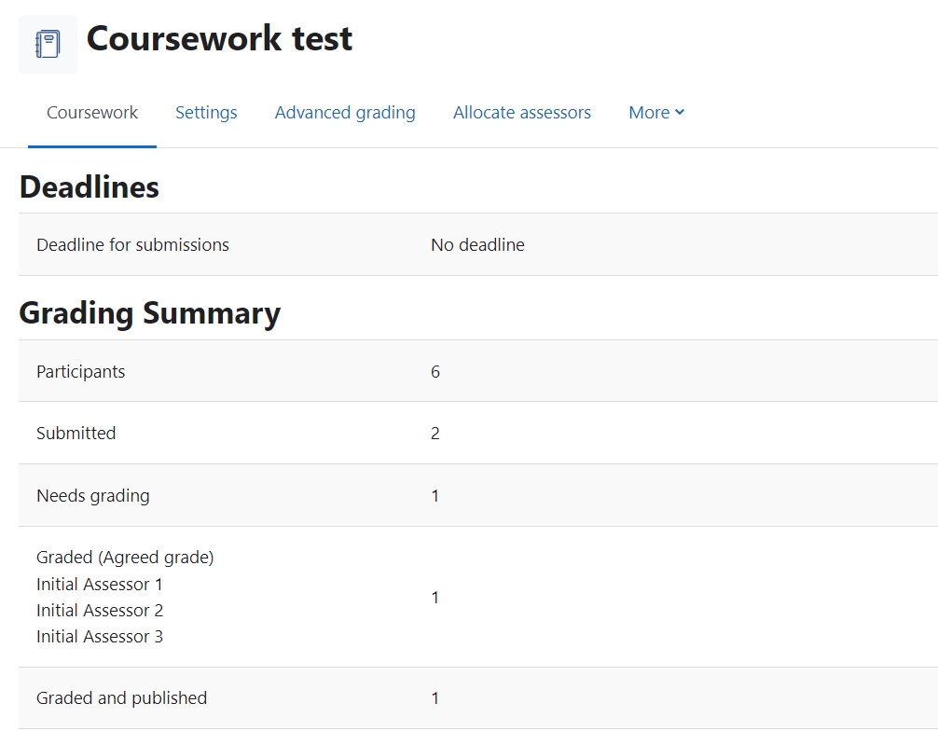The image size is (938, 731).
Task: Select the Submitted row
Action: (76, 433)
